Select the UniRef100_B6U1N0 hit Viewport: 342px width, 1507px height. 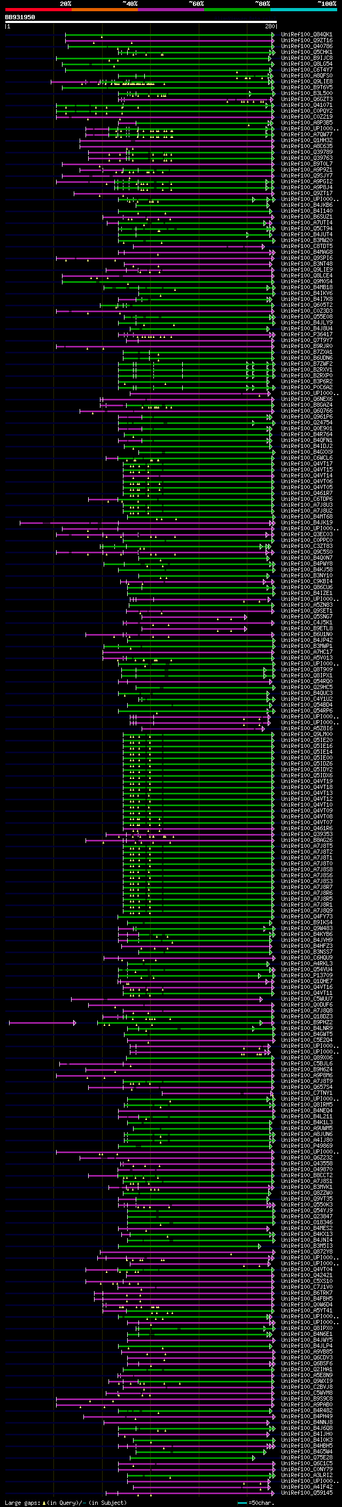coord(307,634)
